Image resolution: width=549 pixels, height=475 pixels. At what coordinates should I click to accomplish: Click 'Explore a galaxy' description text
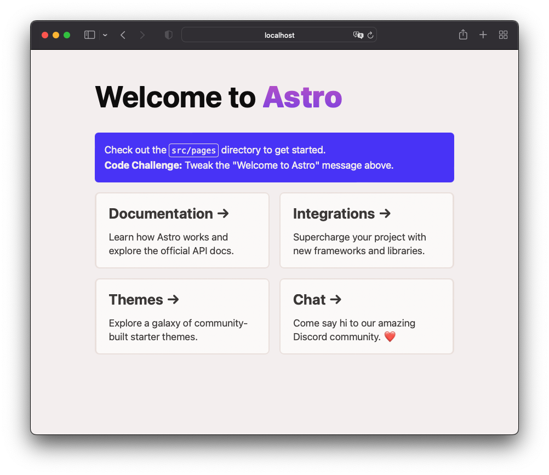pos(178,330)
